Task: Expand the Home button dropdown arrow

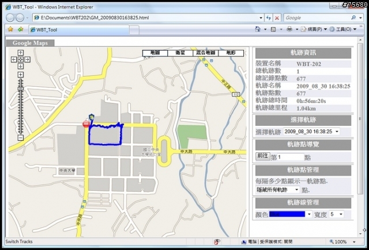Action: point(265,29)
